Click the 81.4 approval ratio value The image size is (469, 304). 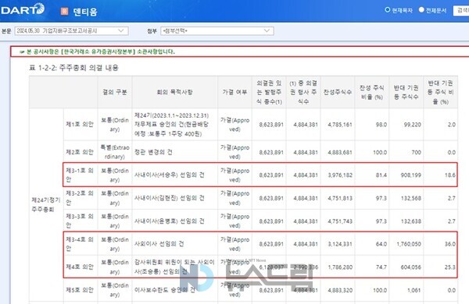[x=381, y=175]
